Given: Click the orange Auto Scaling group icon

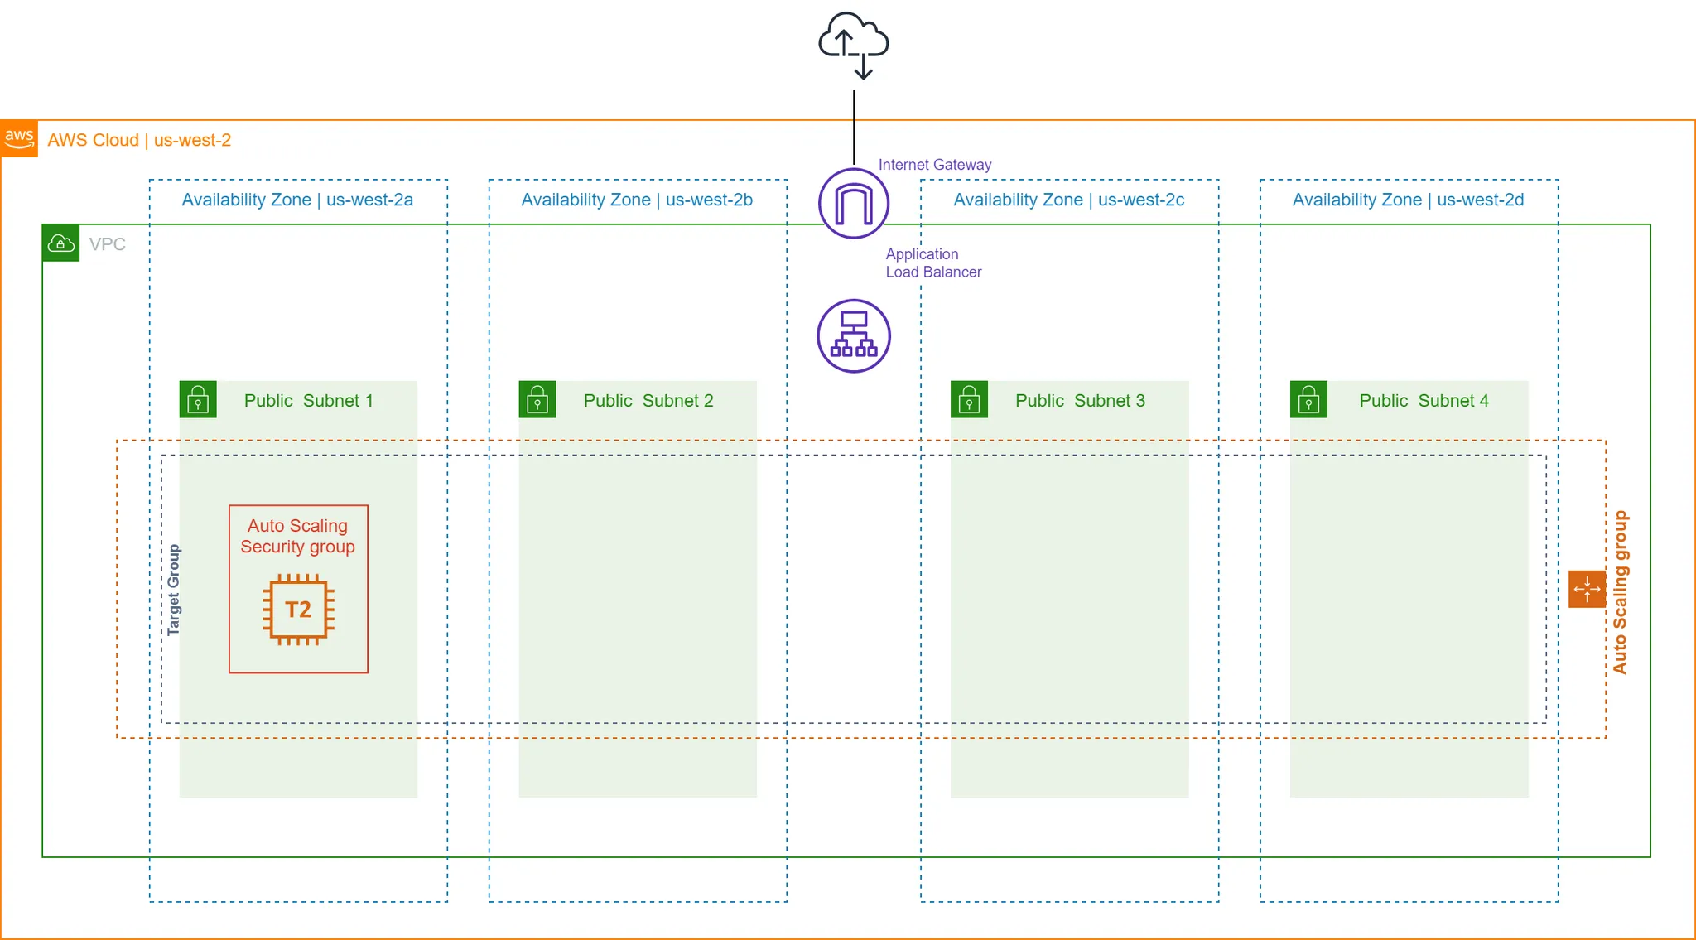Looking at the screenshot, I should coord(1587,589).
